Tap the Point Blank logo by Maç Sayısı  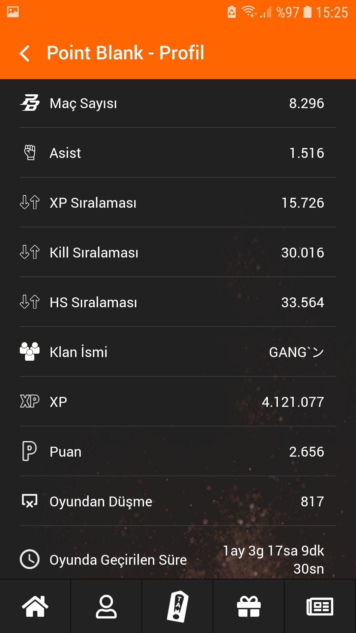30,103
